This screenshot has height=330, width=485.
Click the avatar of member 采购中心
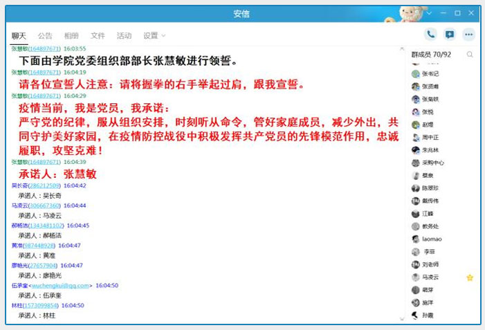pos(415,163)
